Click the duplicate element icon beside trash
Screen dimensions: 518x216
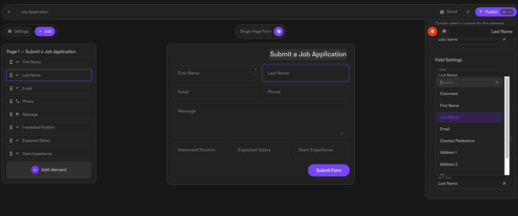[x=444, y=31]
